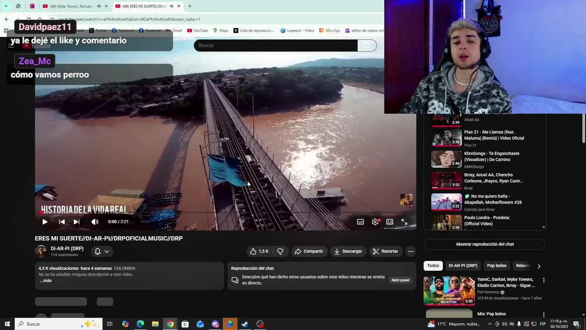Open the YouTube bookmark
This screenshot has height=330, width=586.
point(197,31)
